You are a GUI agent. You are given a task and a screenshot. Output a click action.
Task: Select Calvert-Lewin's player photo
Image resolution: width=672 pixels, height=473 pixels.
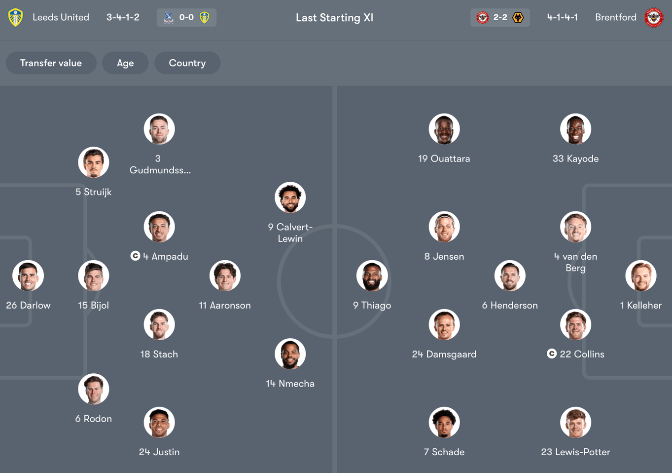290,197
